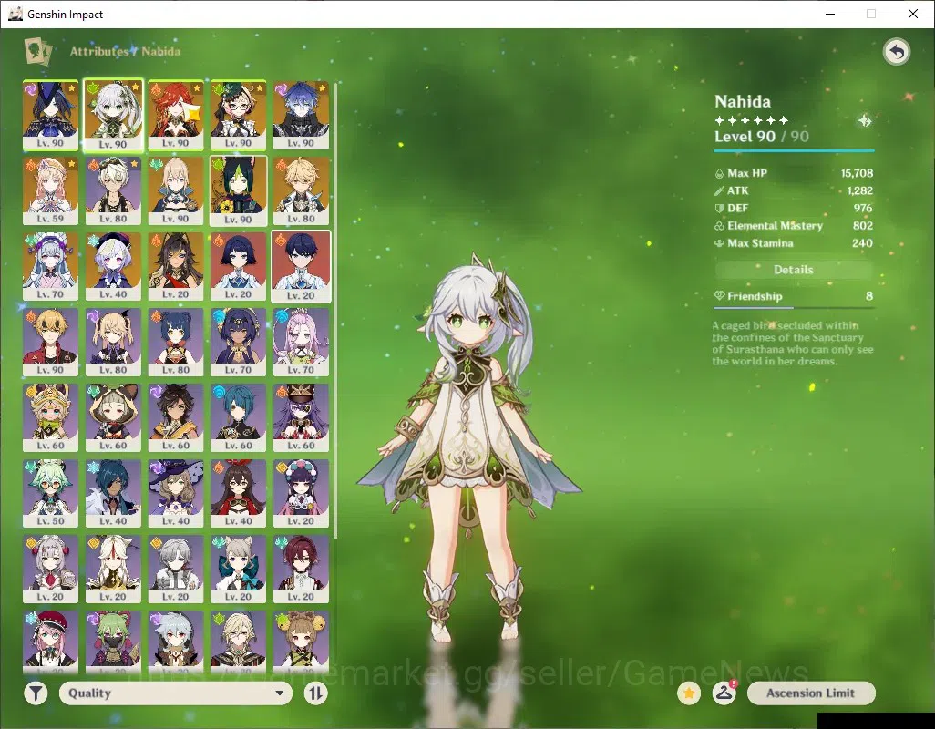Minimize the Genshin Impact window
This screenshot has width=935, height=729.
pos(830,14)
